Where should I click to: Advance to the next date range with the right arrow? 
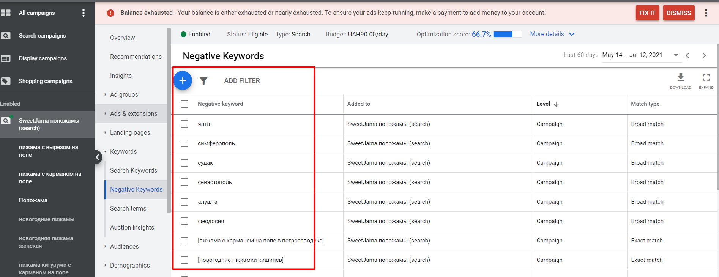coord(704,55)
